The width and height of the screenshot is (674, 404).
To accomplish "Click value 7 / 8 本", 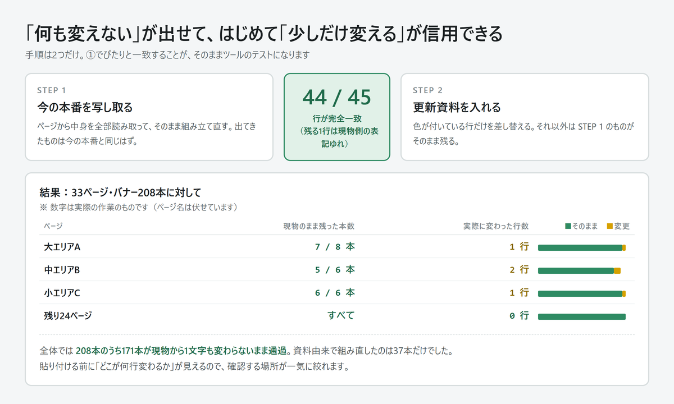I will point(335,246).
